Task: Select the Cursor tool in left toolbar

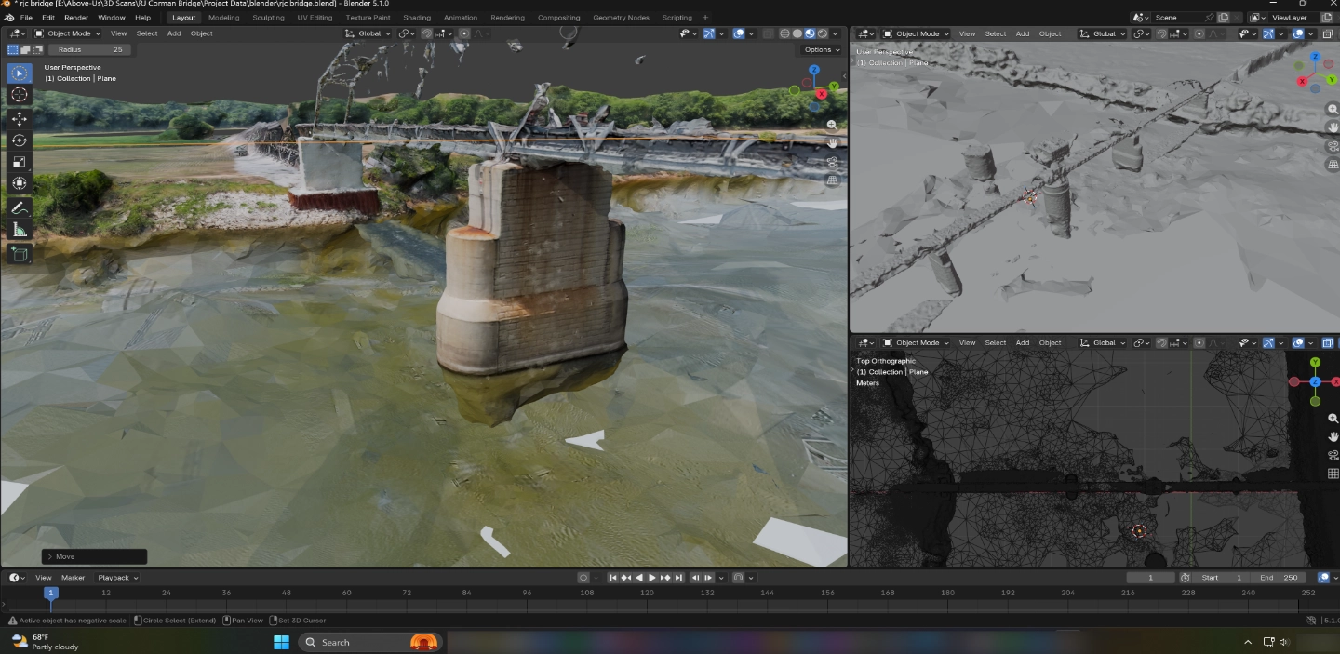Action: click(x=19, y=95)
